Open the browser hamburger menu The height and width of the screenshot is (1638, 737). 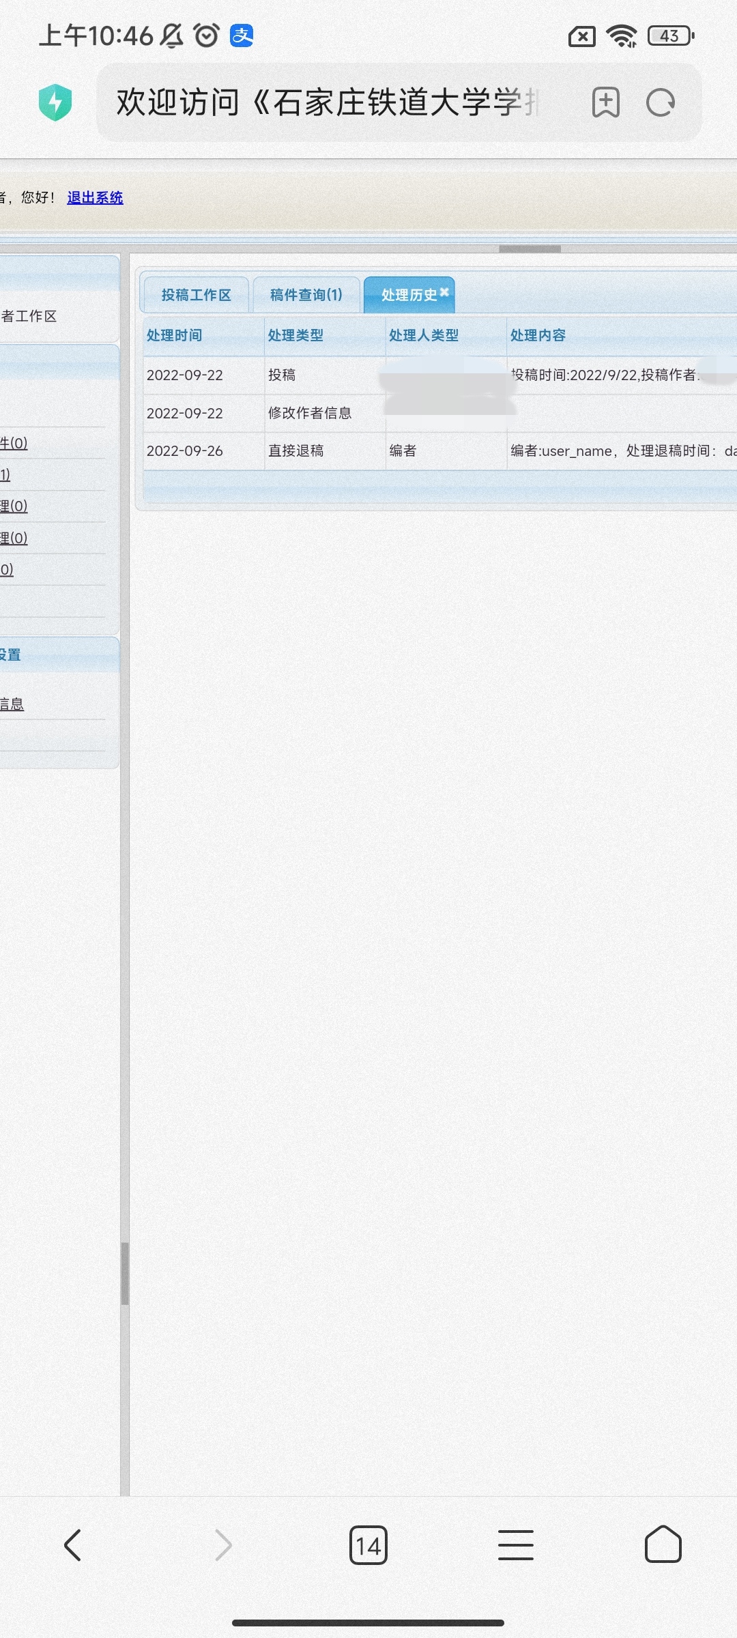tap(515, 1544)
